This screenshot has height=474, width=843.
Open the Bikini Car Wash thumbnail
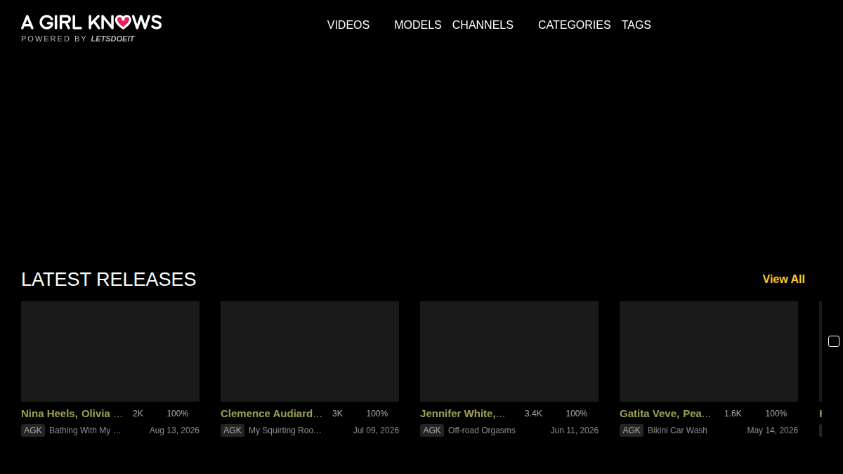click(709, 351)
